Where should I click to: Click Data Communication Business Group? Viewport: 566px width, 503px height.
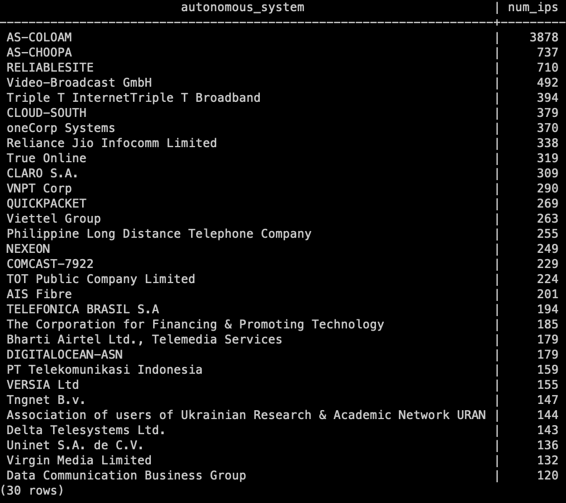[126, 476]
